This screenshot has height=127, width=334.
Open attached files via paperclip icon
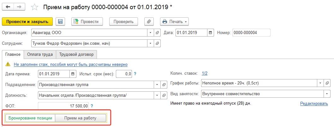click(x=149, y=21)
